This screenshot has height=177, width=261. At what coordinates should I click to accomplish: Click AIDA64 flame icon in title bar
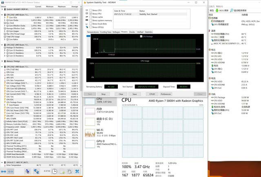[85, 2]
